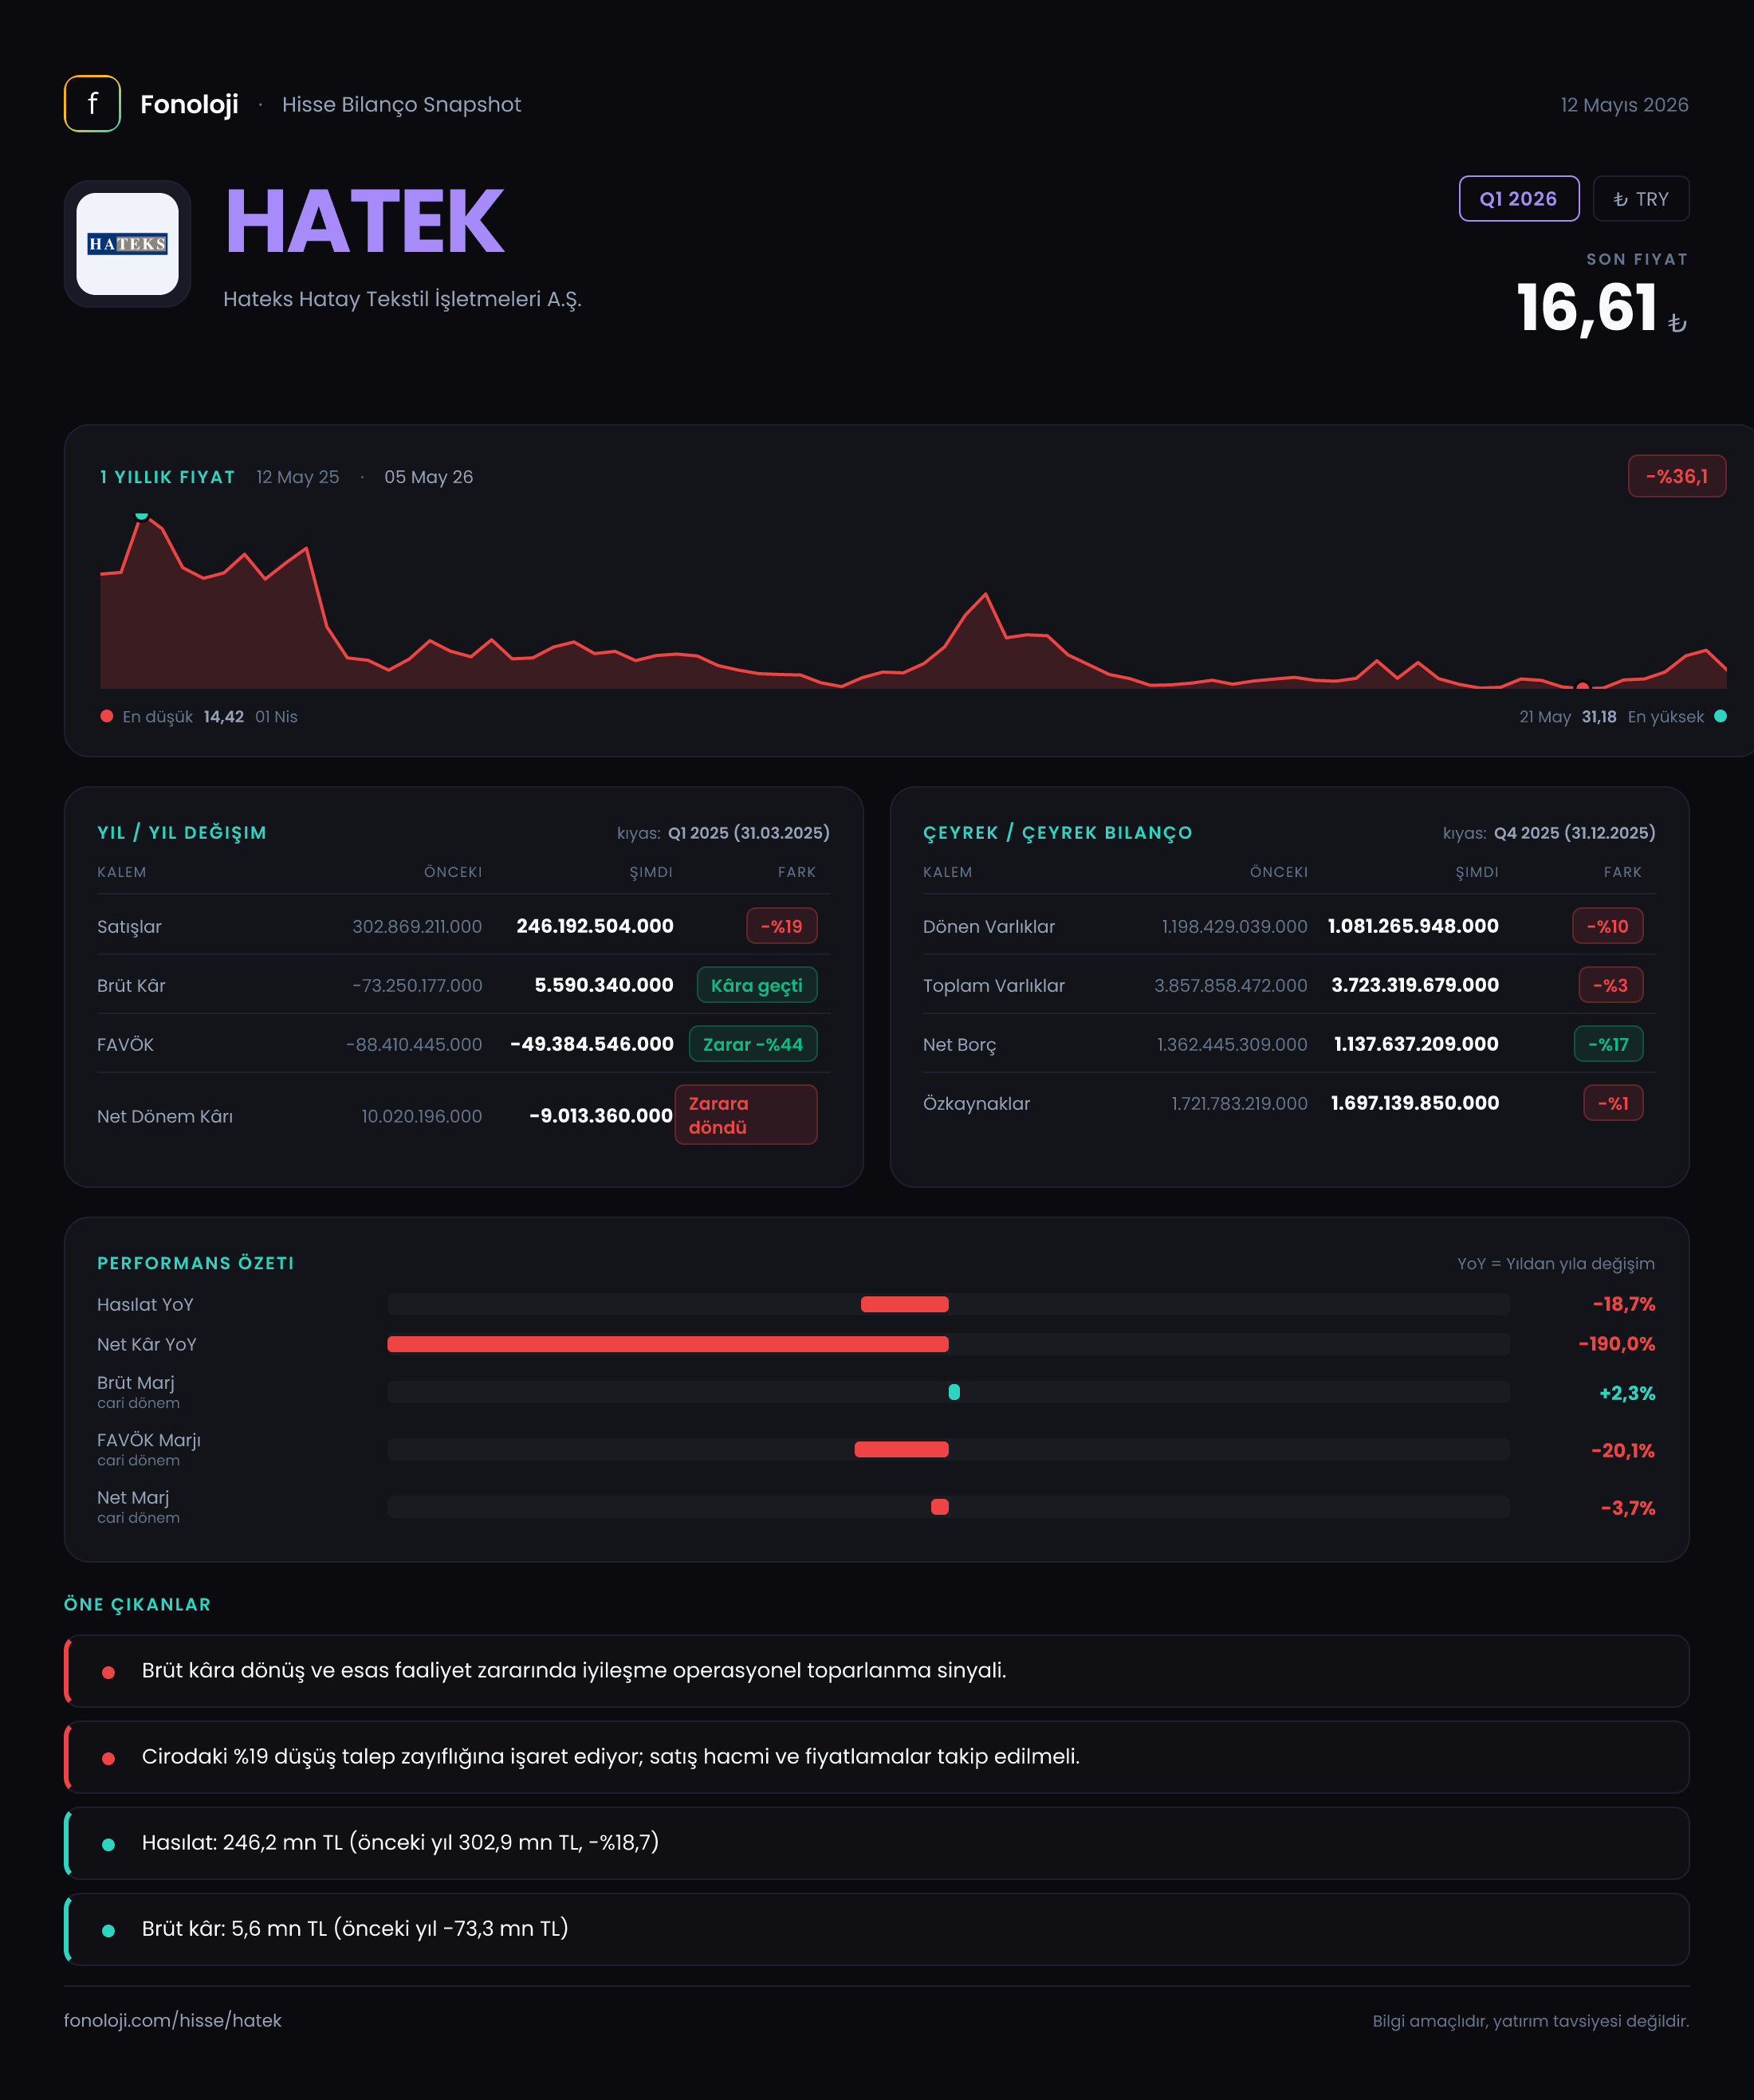Open the fonoloji.com/hisse/hatek link
This screenshot has width=1754, height=2100.
[x=173, y=2020]
